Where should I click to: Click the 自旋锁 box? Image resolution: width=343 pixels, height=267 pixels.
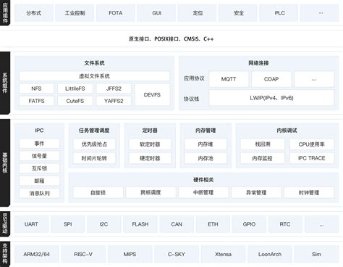point(98,192)
